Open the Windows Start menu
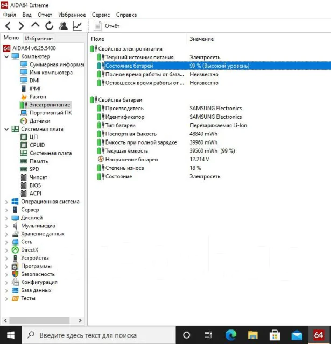The image size is (331, 344). [11, 335]
